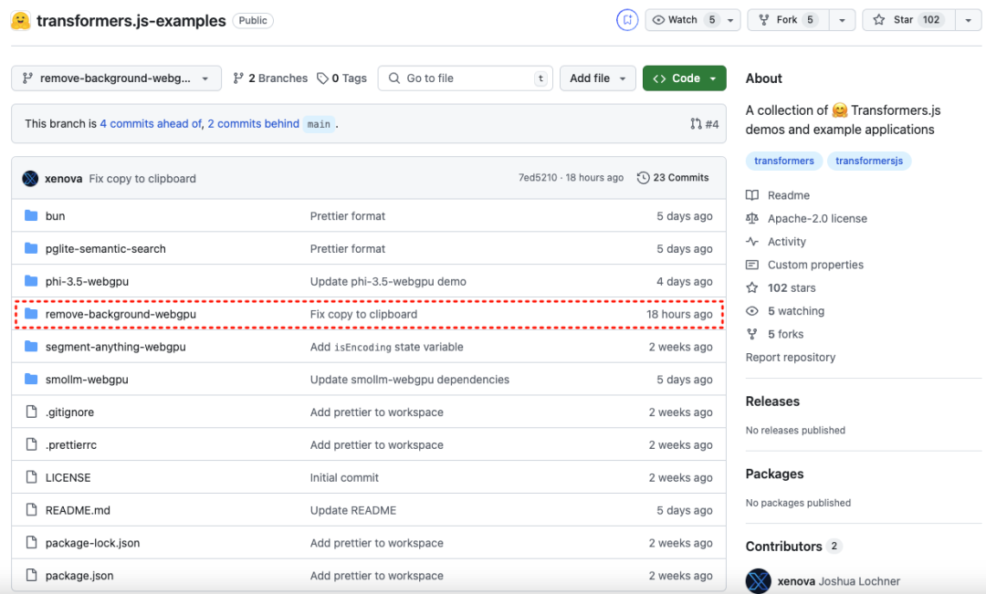Open 'Update README' commit message

(352, 510)
